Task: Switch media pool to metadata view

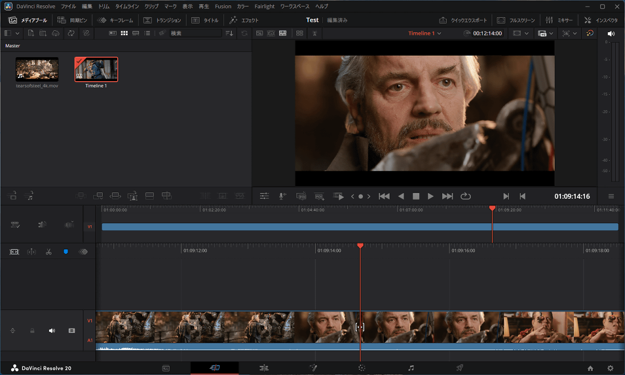Action: [113, 33]
